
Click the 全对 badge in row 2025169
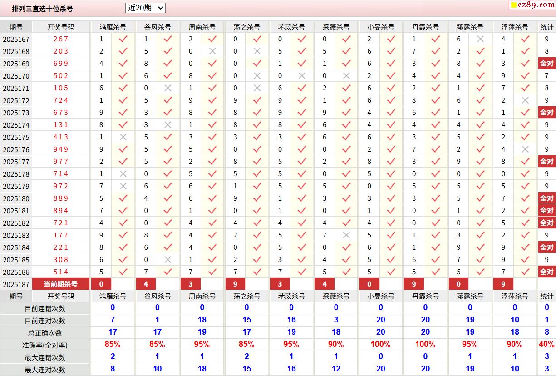[x=546, y=64]
